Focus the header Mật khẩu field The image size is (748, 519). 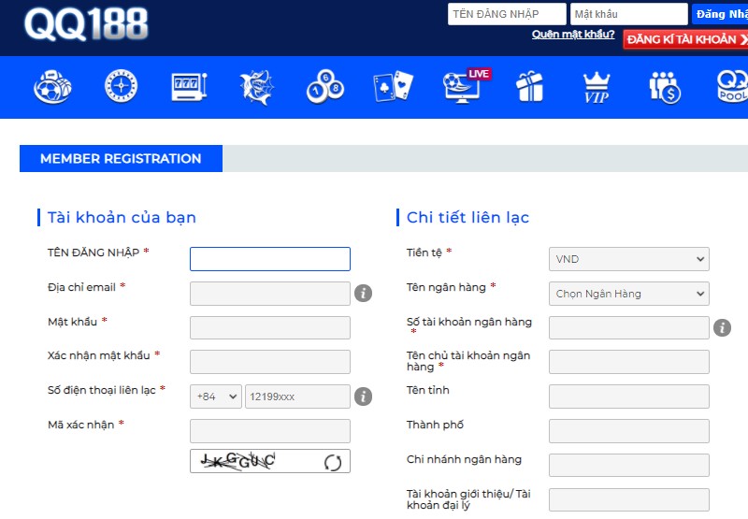click(628, 14)
